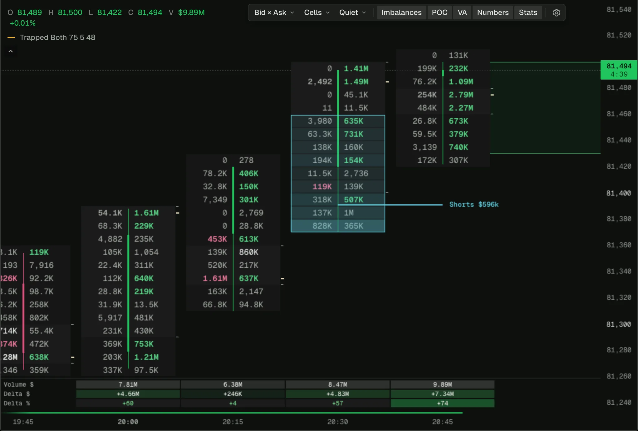This screenshot has width=638, height=431.
Task: Click the 81,300 price axis label
Action: (x=619, y=324)
